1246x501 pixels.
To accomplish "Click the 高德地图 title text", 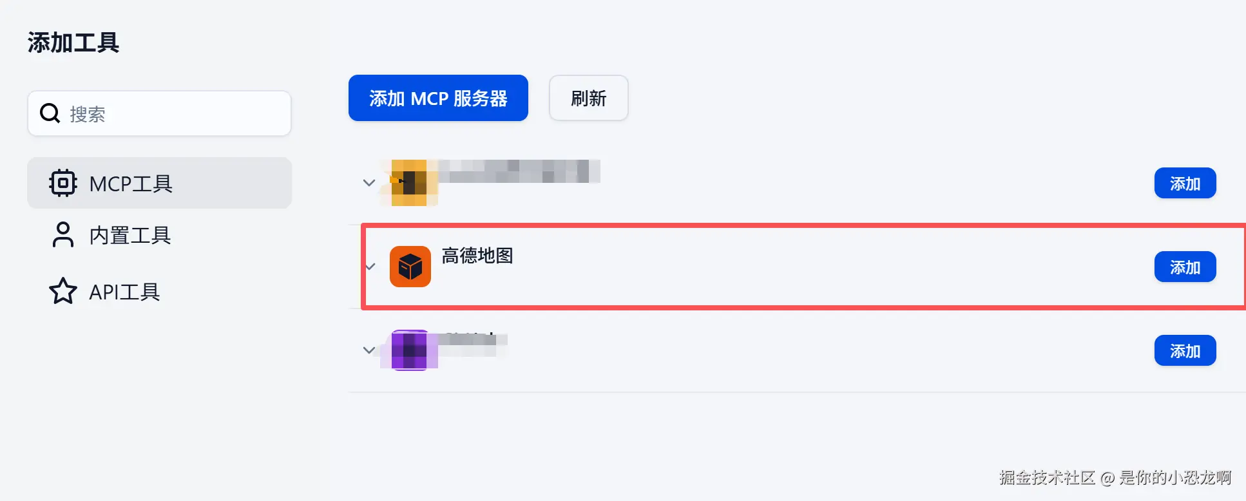I will tap(477, 256).
